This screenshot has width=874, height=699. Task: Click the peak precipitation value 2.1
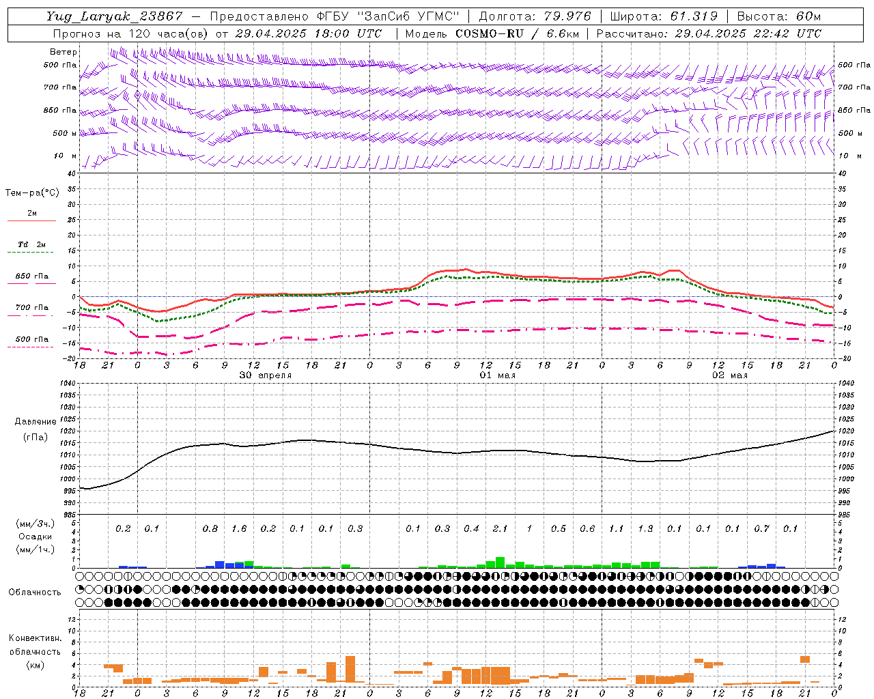[500, 528]
